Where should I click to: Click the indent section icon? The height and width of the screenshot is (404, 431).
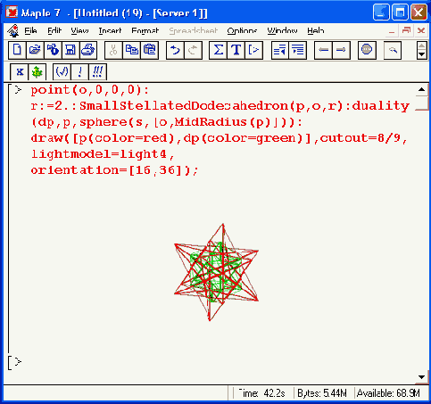pos(298,50)
